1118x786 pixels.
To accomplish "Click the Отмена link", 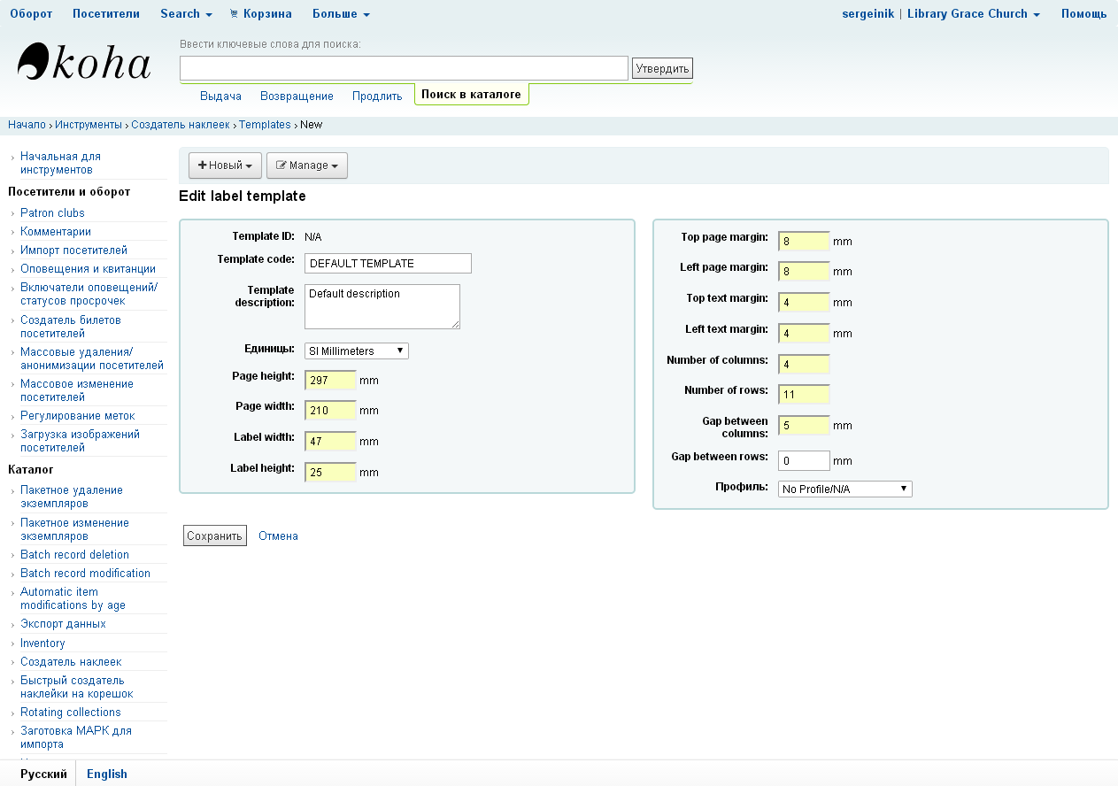I will pos(278,536).
